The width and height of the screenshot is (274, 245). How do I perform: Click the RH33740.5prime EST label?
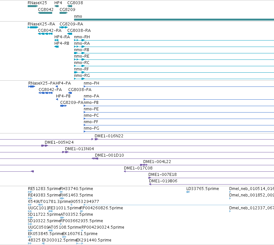pos(77,189)
